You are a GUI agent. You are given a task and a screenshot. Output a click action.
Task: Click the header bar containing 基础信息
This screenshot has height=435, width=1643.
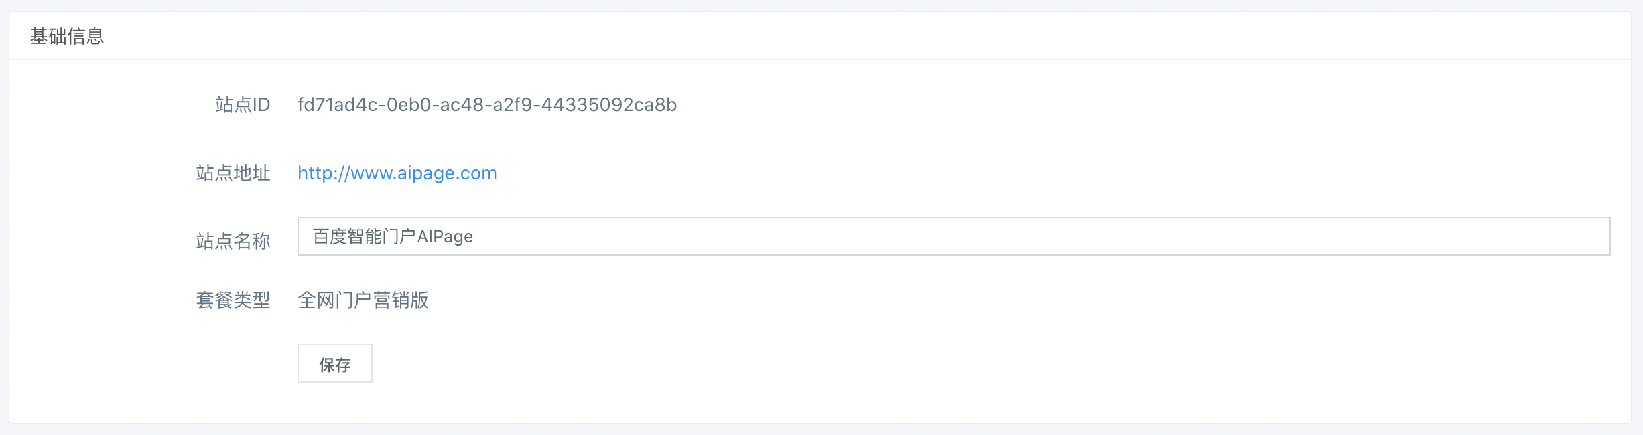pos(820,36)
